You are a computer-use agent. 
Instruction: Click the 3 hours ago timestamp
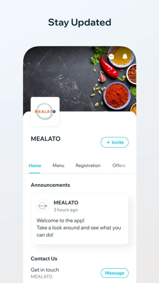[66, 210]
